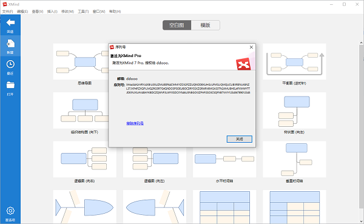Click the 关闭 button in the dialog
The height and width of the screenshot is (224, 364).
(x=240, y=139)
